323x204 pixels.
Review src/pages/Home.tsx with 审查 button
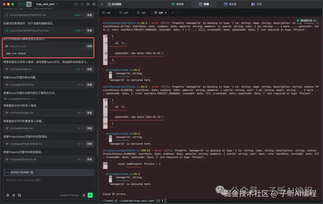(x=89, y=84)
